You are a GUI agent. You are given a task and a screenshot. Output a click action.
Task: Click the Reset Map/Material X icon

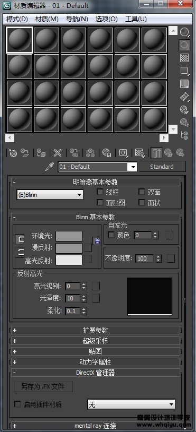[57, 153]
